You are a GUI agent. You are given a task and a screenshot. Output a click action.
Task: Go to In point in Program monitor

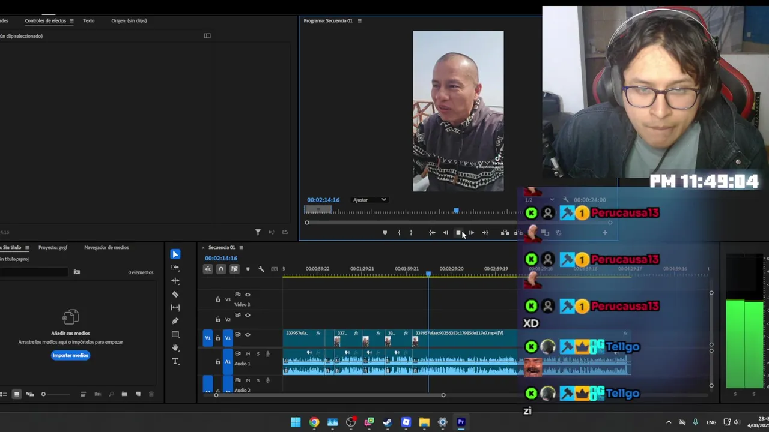(432, 233)
